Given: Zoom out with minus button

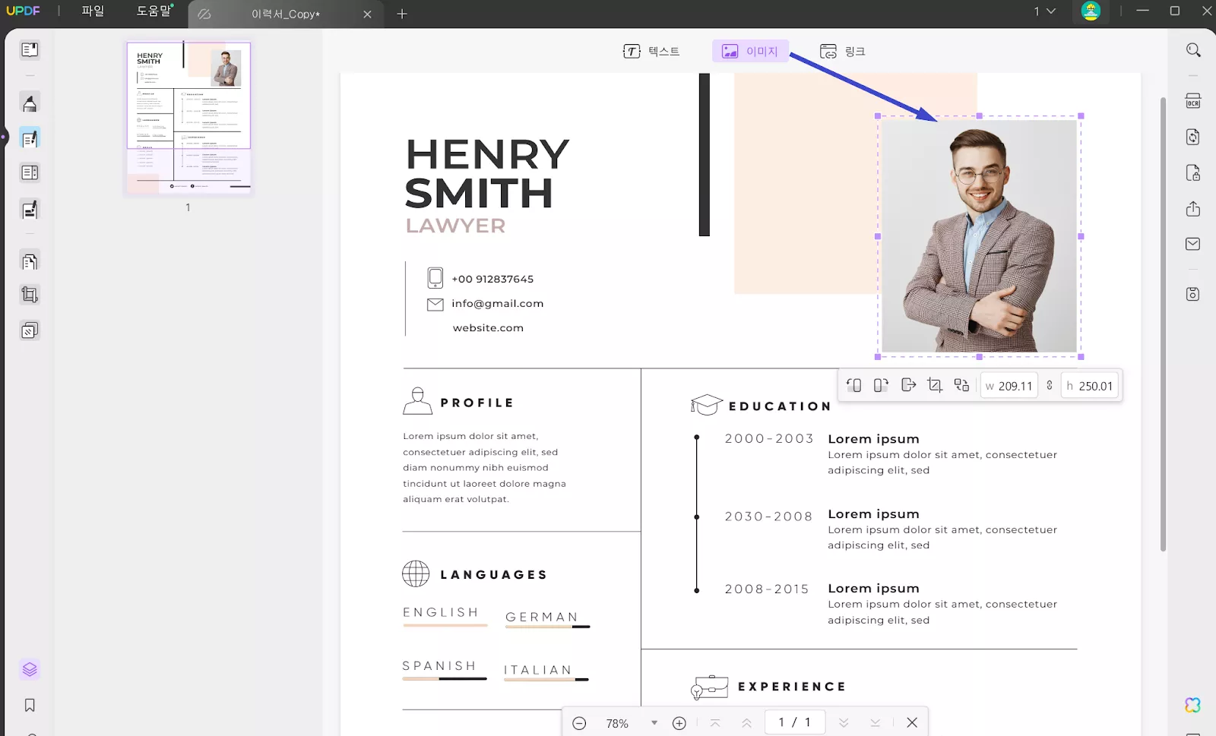Looking at the screenshot, I should [579, 723].
